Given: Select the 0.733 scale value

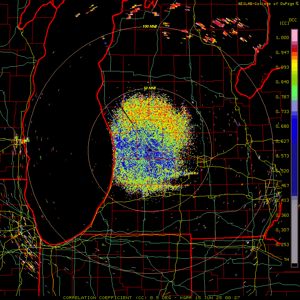Looking at the screenshot, I should 282,112.
